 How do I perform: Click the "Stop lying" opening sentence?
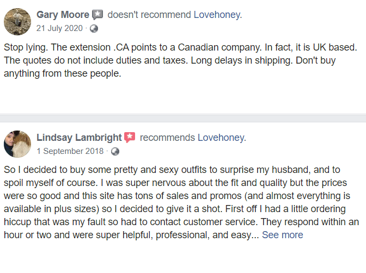[26, 47]
